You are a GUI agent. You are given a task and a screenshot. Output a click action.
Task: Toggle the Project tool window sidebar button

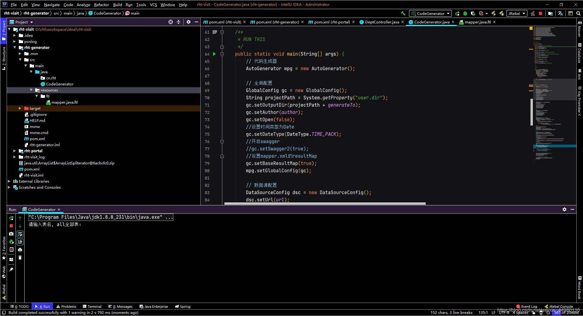click(x=4, y=30)
